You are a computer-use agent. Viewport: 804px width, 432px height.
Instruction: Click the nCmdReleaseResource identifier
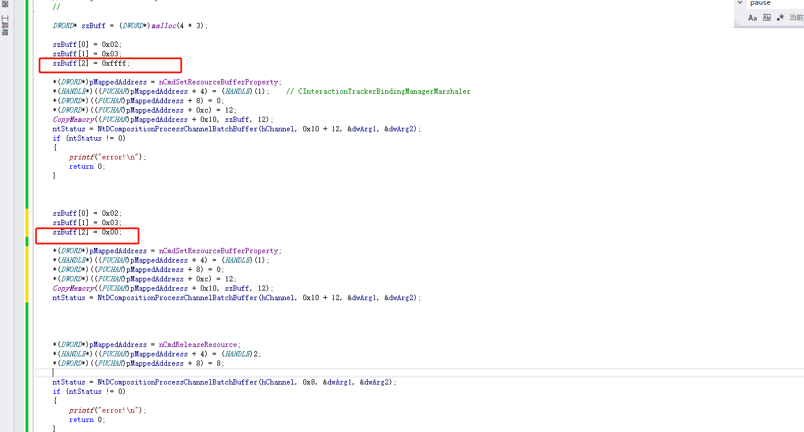point(199,345)
